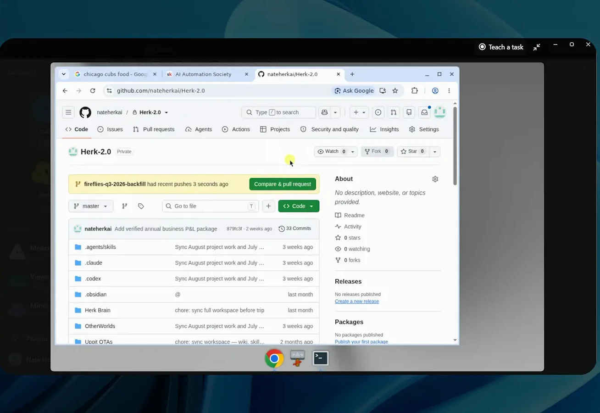This screenshot has height=413, width=600.
Task: Bookmark this page with the star icon
Action: pyautogui.click(x=395, y=91)
